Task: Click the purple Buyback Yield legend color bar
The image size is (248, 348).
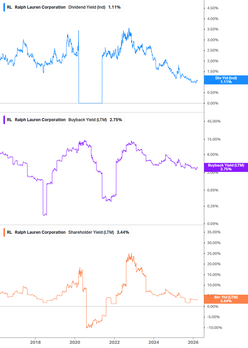Action: [4, 120]
